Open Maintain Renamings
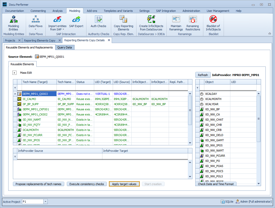The height and width of the screenshot is (208, 275). pyautogui.click(x=176, y=23)
